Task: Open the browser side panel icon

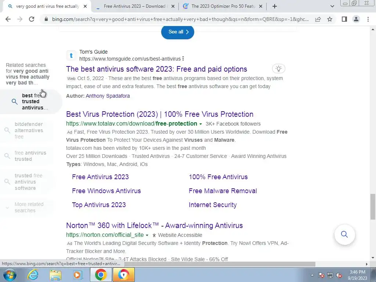Action: (x=344, y=19)
